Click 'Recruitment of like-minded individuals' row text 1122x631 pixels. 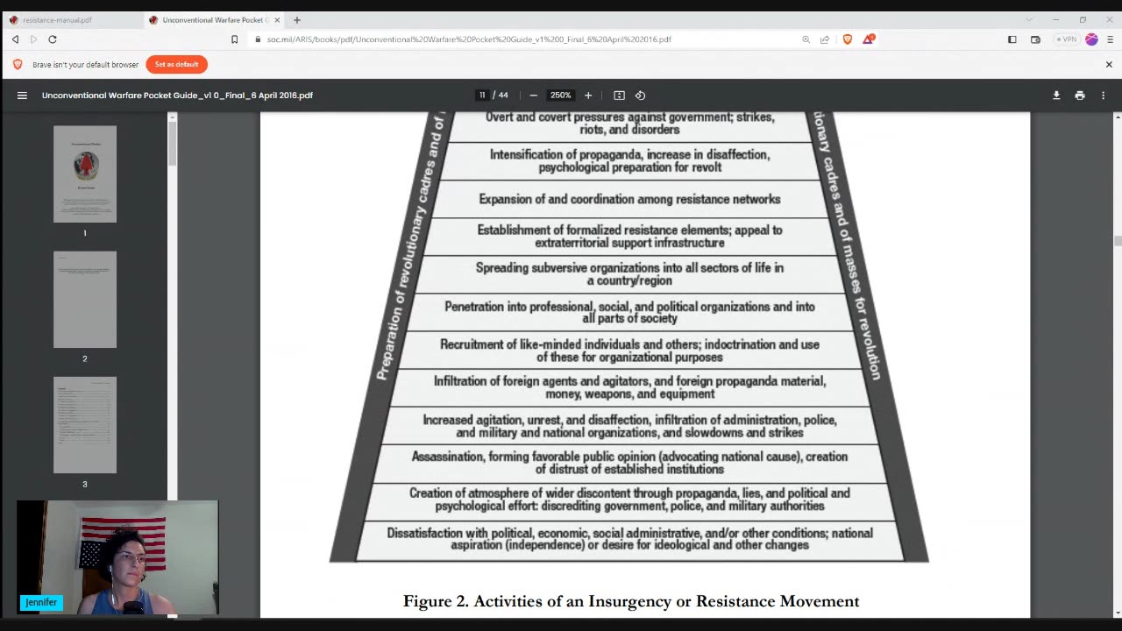click(629, 351)
